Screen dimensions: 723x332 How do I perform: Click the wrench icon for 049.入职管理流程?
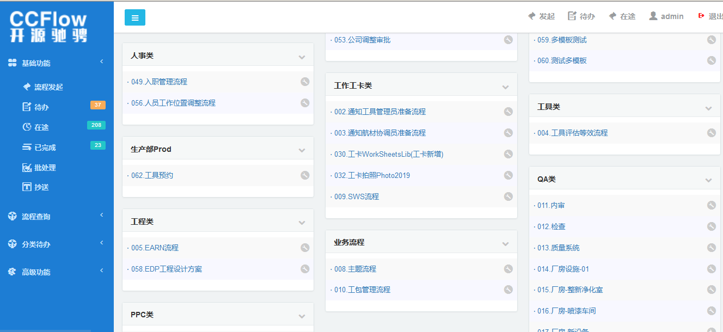pyautogui.click(x=305, y=82)
